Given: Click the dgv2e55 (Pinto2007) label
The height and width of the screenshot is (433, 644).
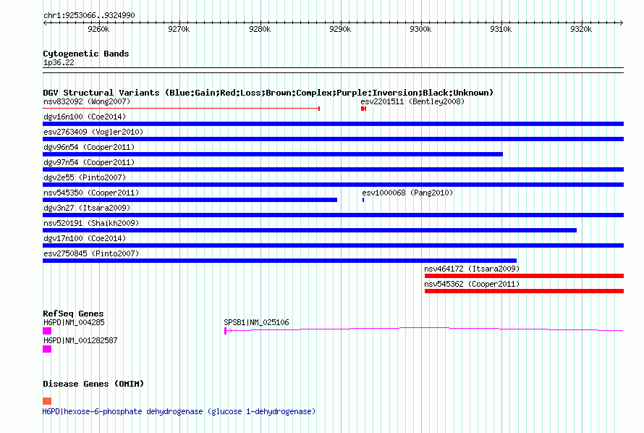Looking at the screenshot, I should [85, 177].
